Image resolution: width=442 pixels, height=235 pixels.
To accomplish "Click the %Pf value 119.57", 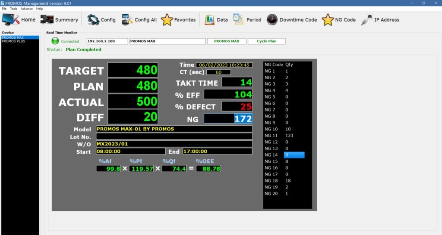I will 141,169.
